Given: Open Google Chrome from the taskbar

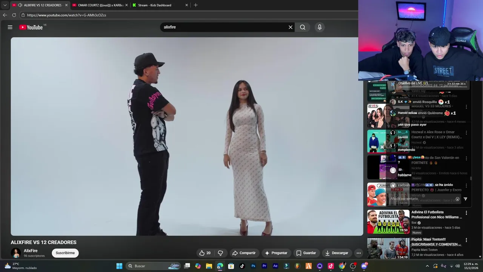Looking at the screenshot, I should click(x=342, y=266).
